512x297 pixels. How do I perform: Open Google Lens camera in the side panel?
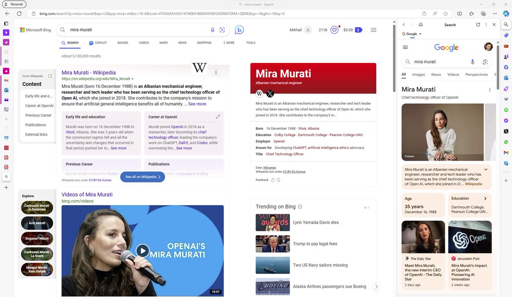(x=486, y=62)
